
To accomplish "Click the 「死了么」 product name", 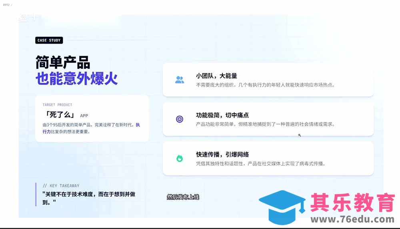I will pyautogui.click(x=60, y=114).
